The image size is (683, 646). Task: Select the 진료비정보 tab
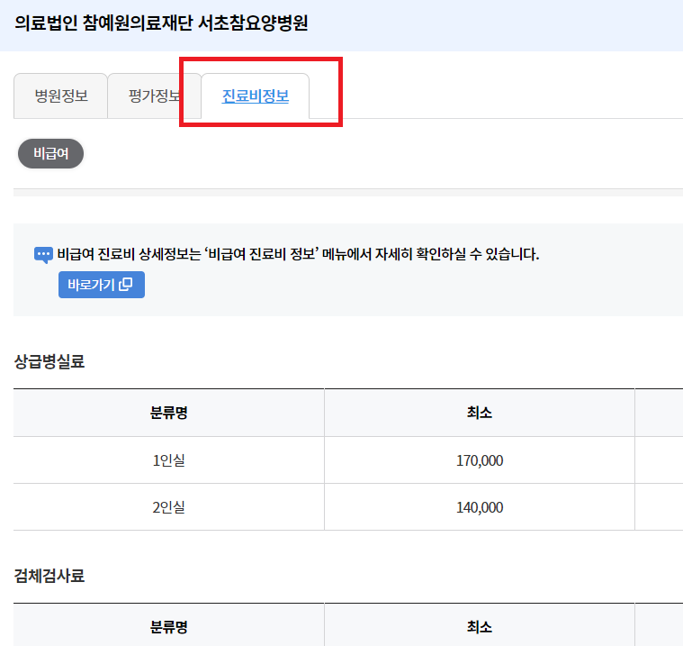click(256, 96)
